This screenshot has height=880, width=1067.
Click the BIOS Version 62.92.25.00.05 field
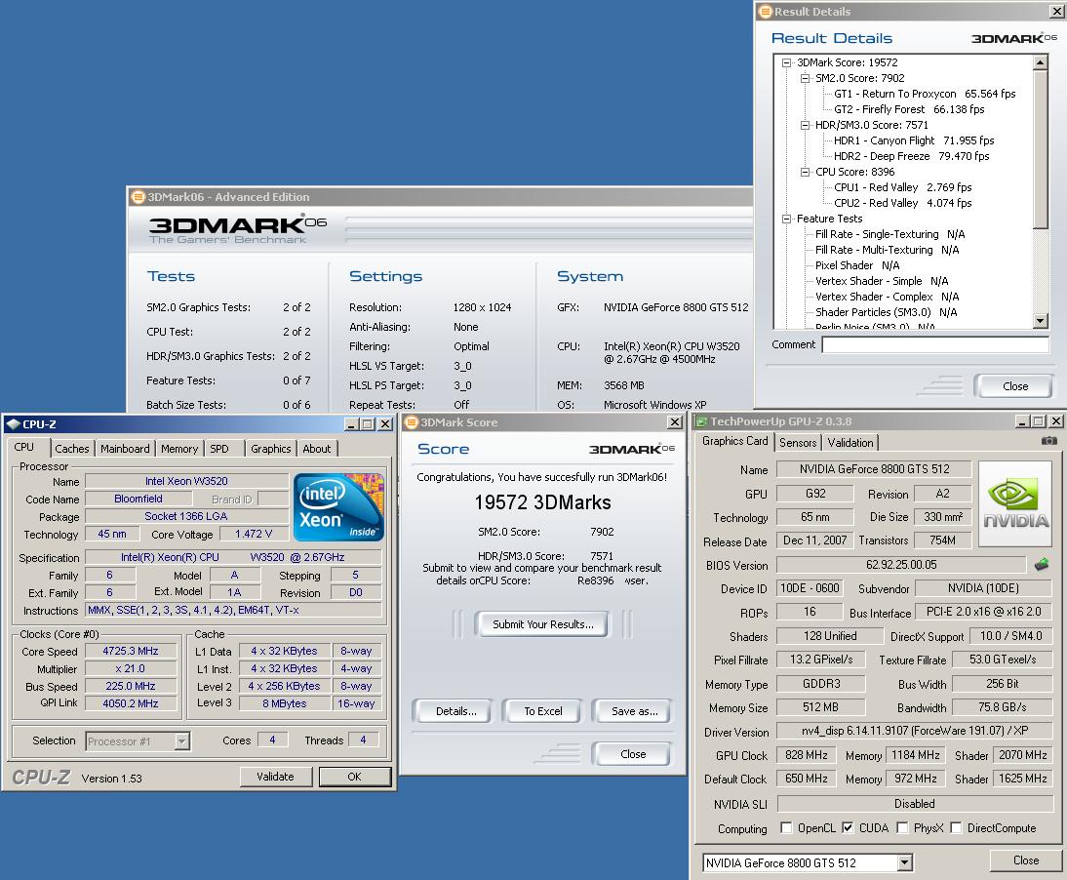coord(901,565)
